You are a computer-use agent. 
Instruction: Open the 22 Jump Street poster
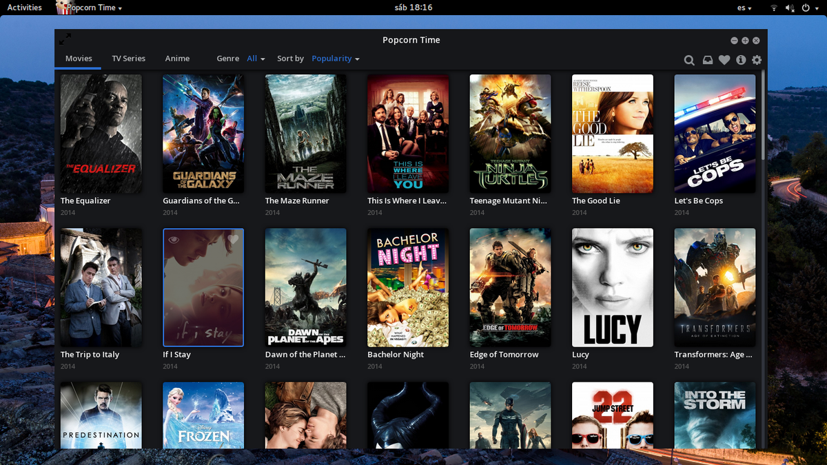(613, 415)
